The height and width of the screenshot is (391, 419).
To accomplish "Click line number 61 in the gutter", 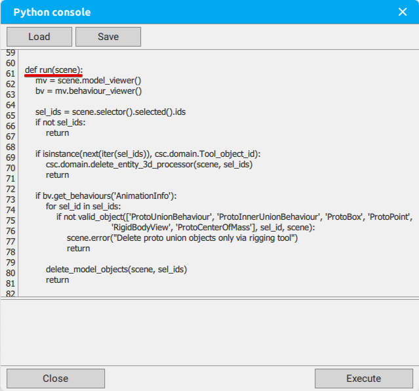I will [x=10, y=73].
